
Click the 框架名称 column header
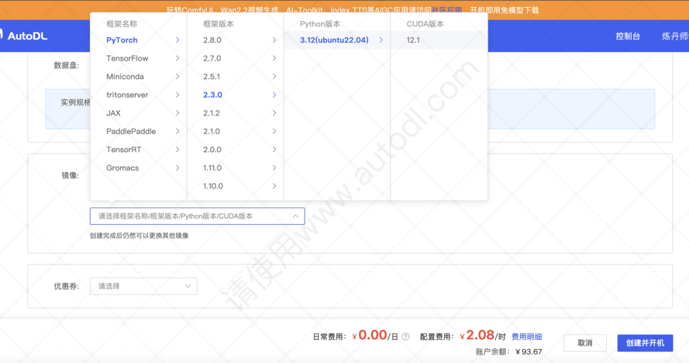coord(122,24)
